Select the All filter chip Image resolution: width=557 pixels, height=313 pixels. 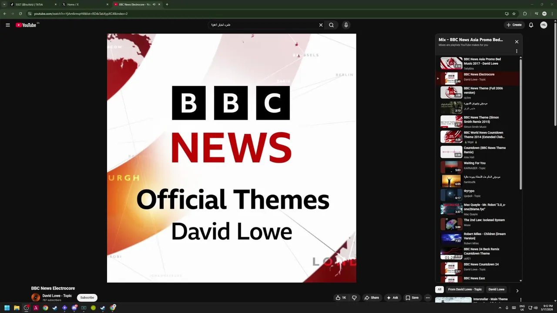click(x=440, y=290)
